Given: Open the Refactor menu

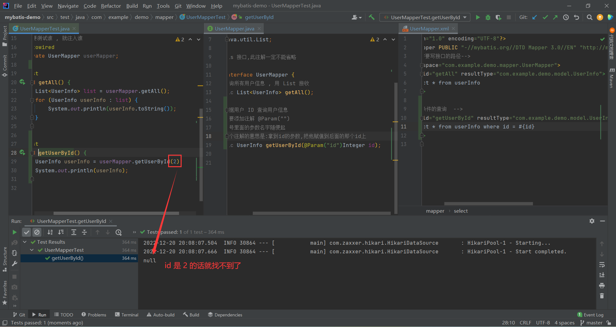Looking at the screenshot, I should point(111,6).
